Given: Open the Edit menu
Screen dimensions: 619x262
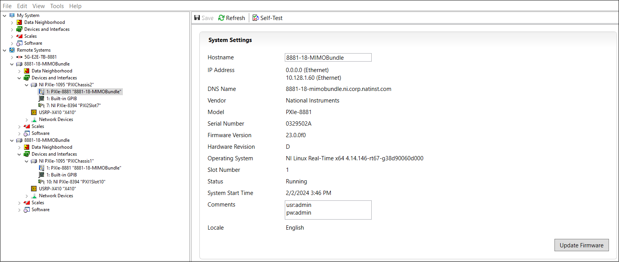Looking at the screenshot, I should pyautogui.click(x=22, y=6).
